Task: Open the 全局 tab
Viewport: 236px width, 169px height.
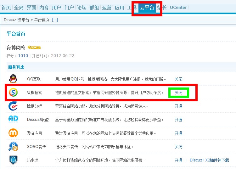Action: click(x=19, y=7)
